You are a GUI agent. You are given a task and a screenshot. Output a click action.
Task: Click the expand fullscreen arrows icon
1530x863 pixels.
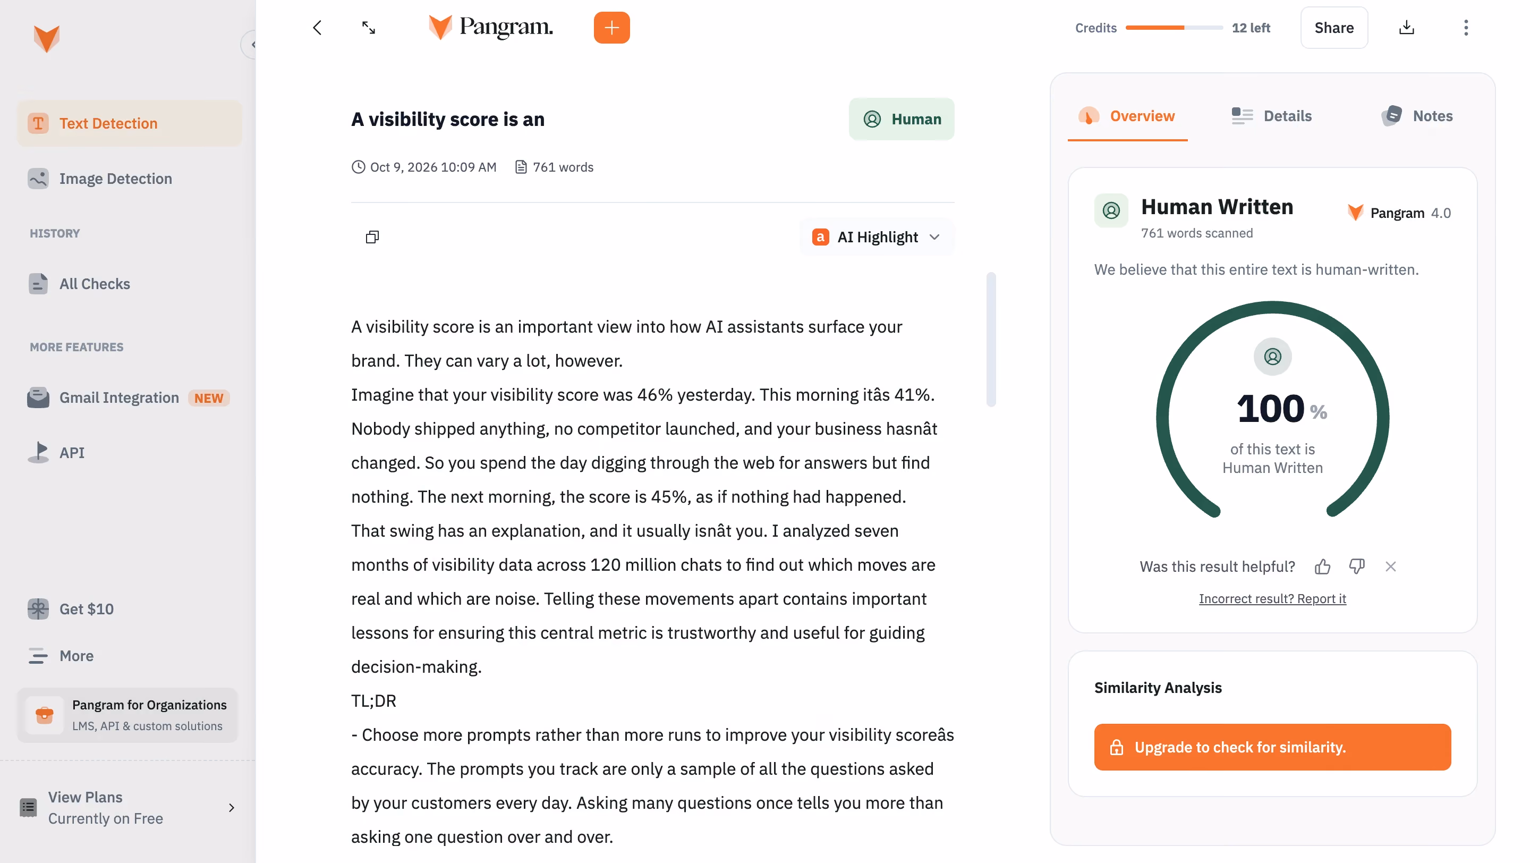click(368, 27)
